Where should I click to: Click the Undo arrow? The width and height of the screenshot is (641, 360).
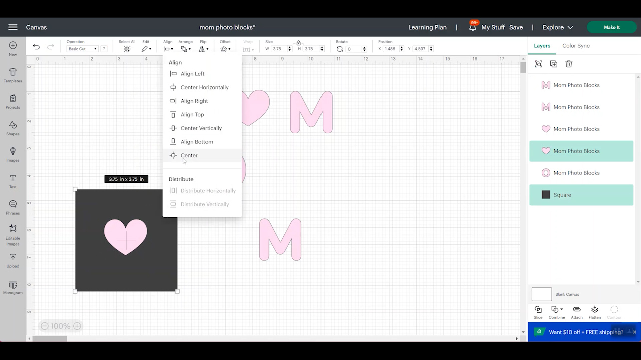tap(36, 47)
